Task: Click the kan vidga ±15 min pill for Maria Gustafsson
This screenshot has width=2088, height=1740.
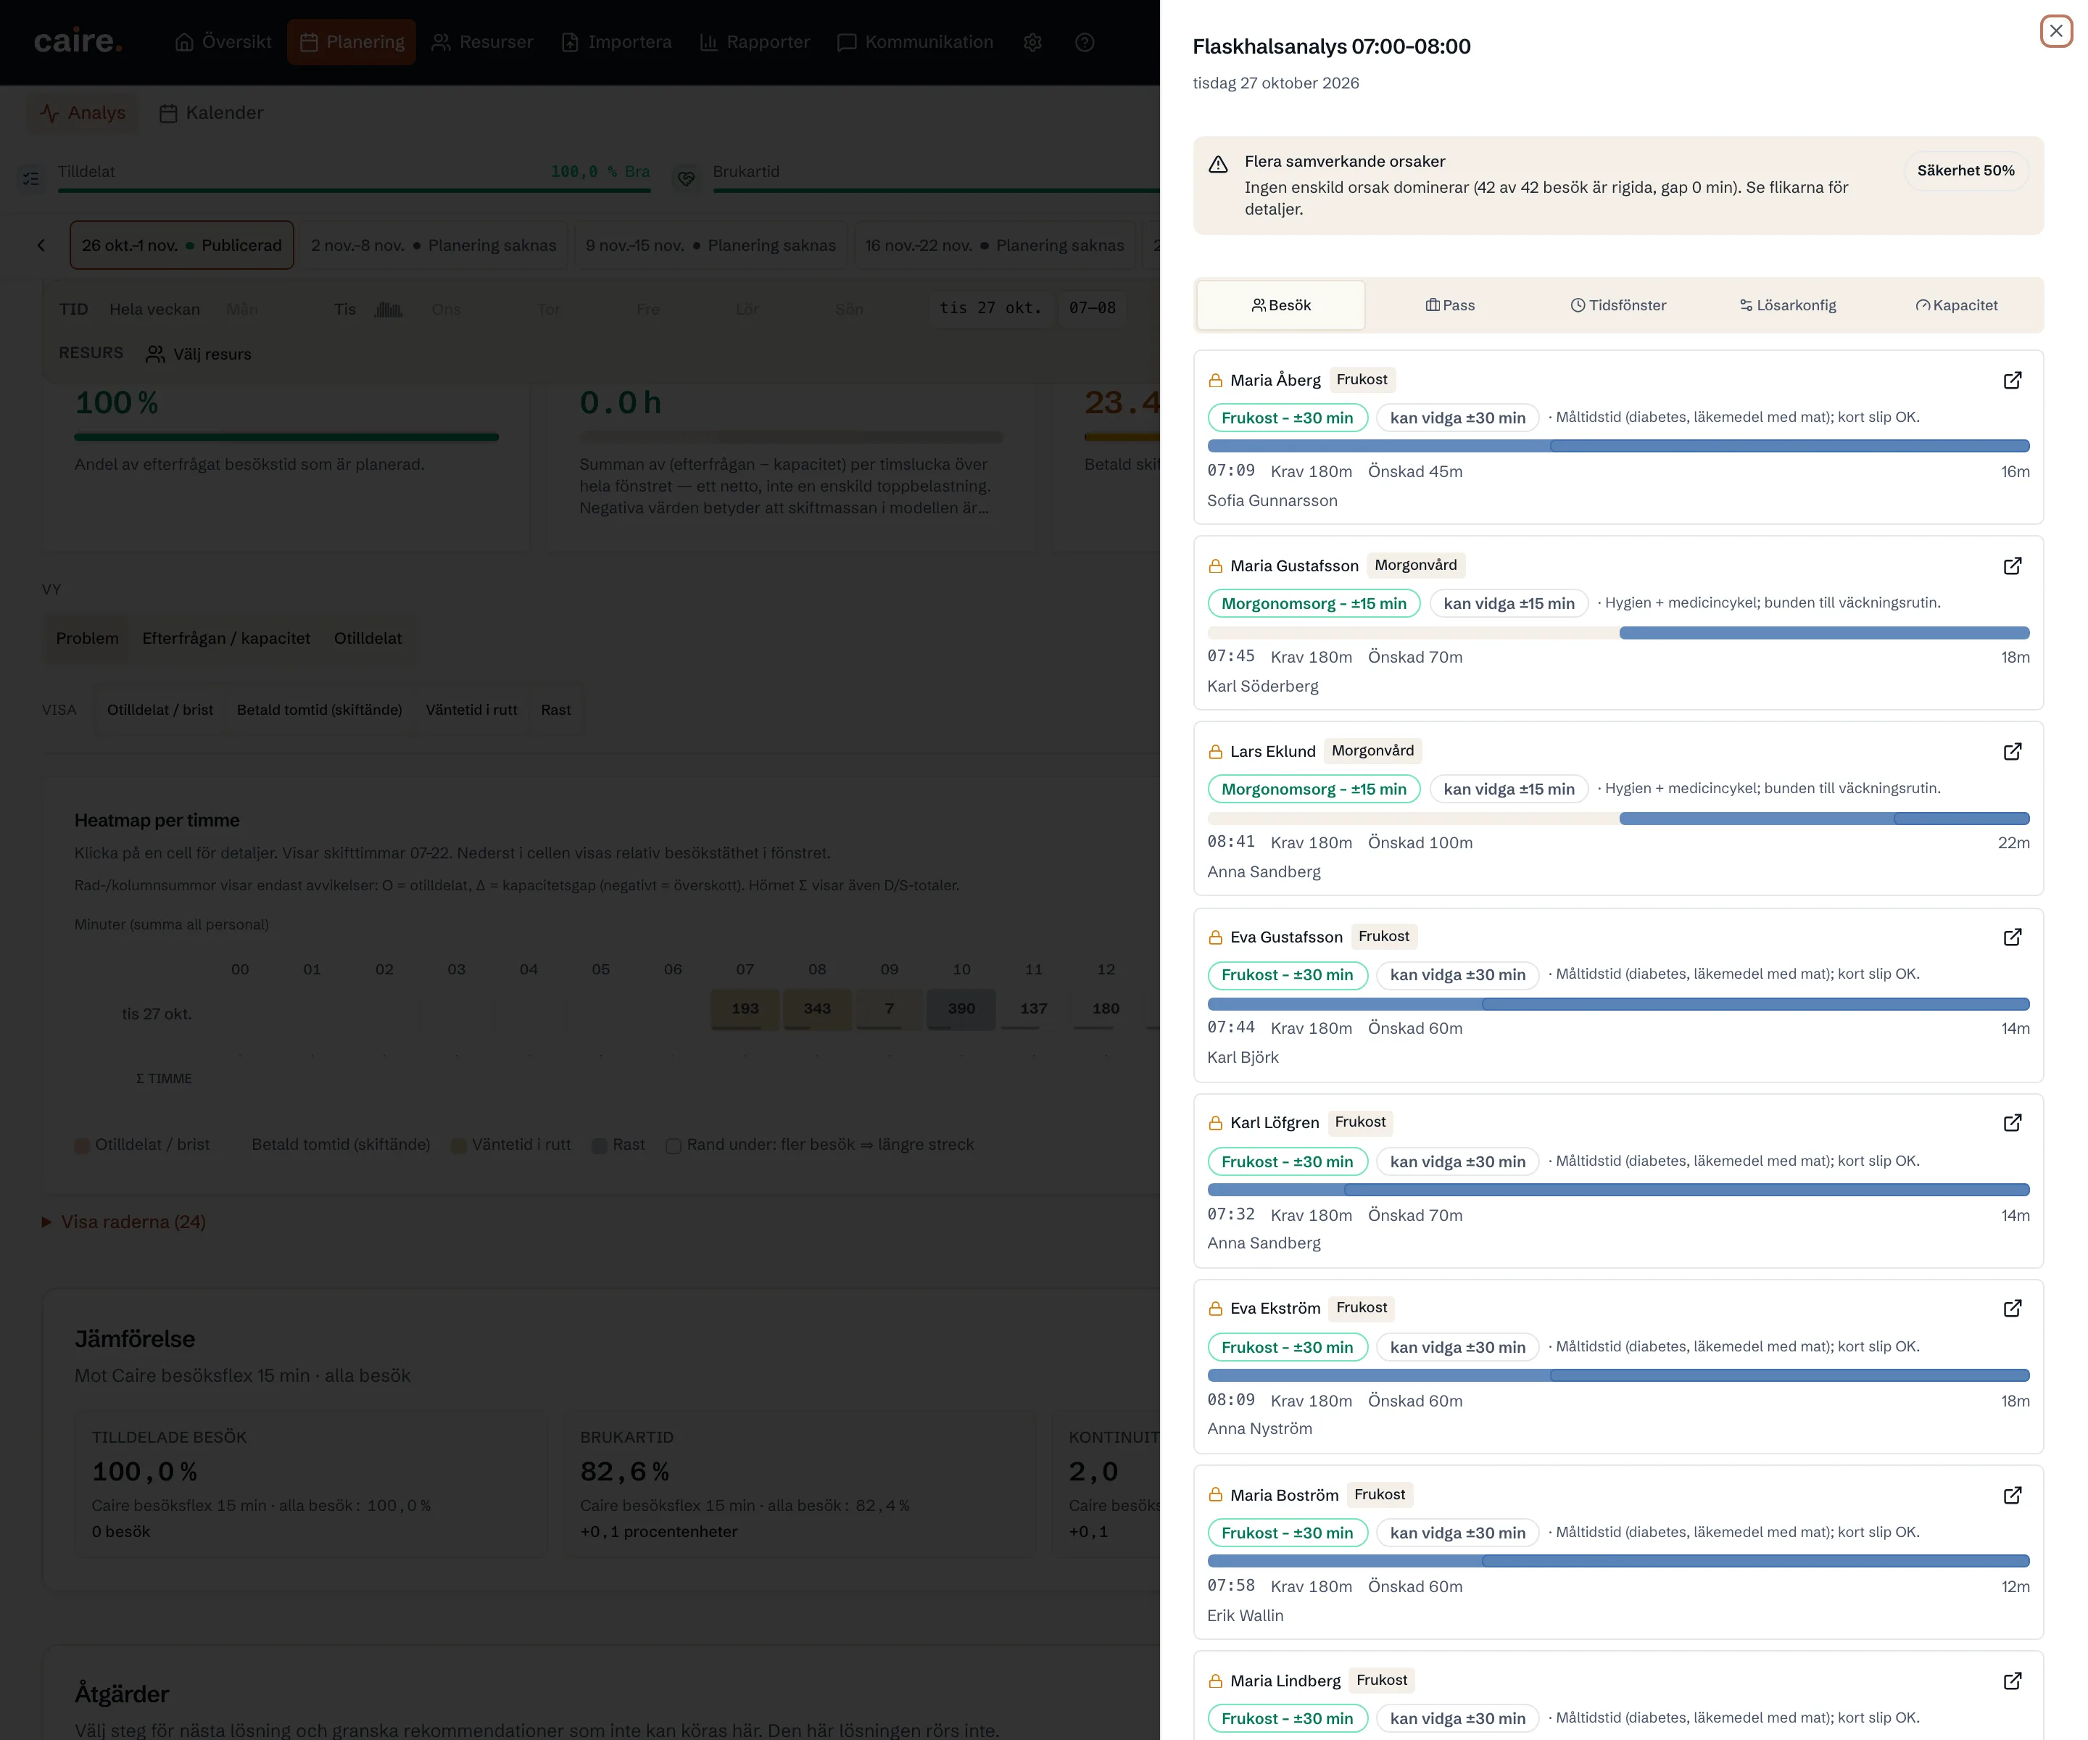Action: (1508, 603)
